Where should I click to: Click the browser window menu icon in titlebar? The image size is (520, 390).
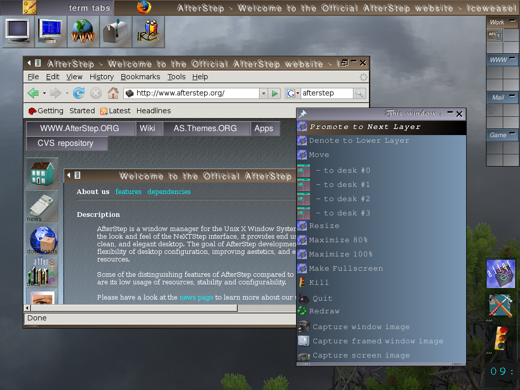click(38, 62)
